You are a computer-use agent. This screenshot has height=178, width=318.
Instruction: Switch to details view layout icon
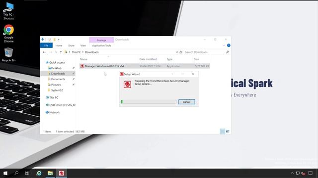tap(223, 132)
